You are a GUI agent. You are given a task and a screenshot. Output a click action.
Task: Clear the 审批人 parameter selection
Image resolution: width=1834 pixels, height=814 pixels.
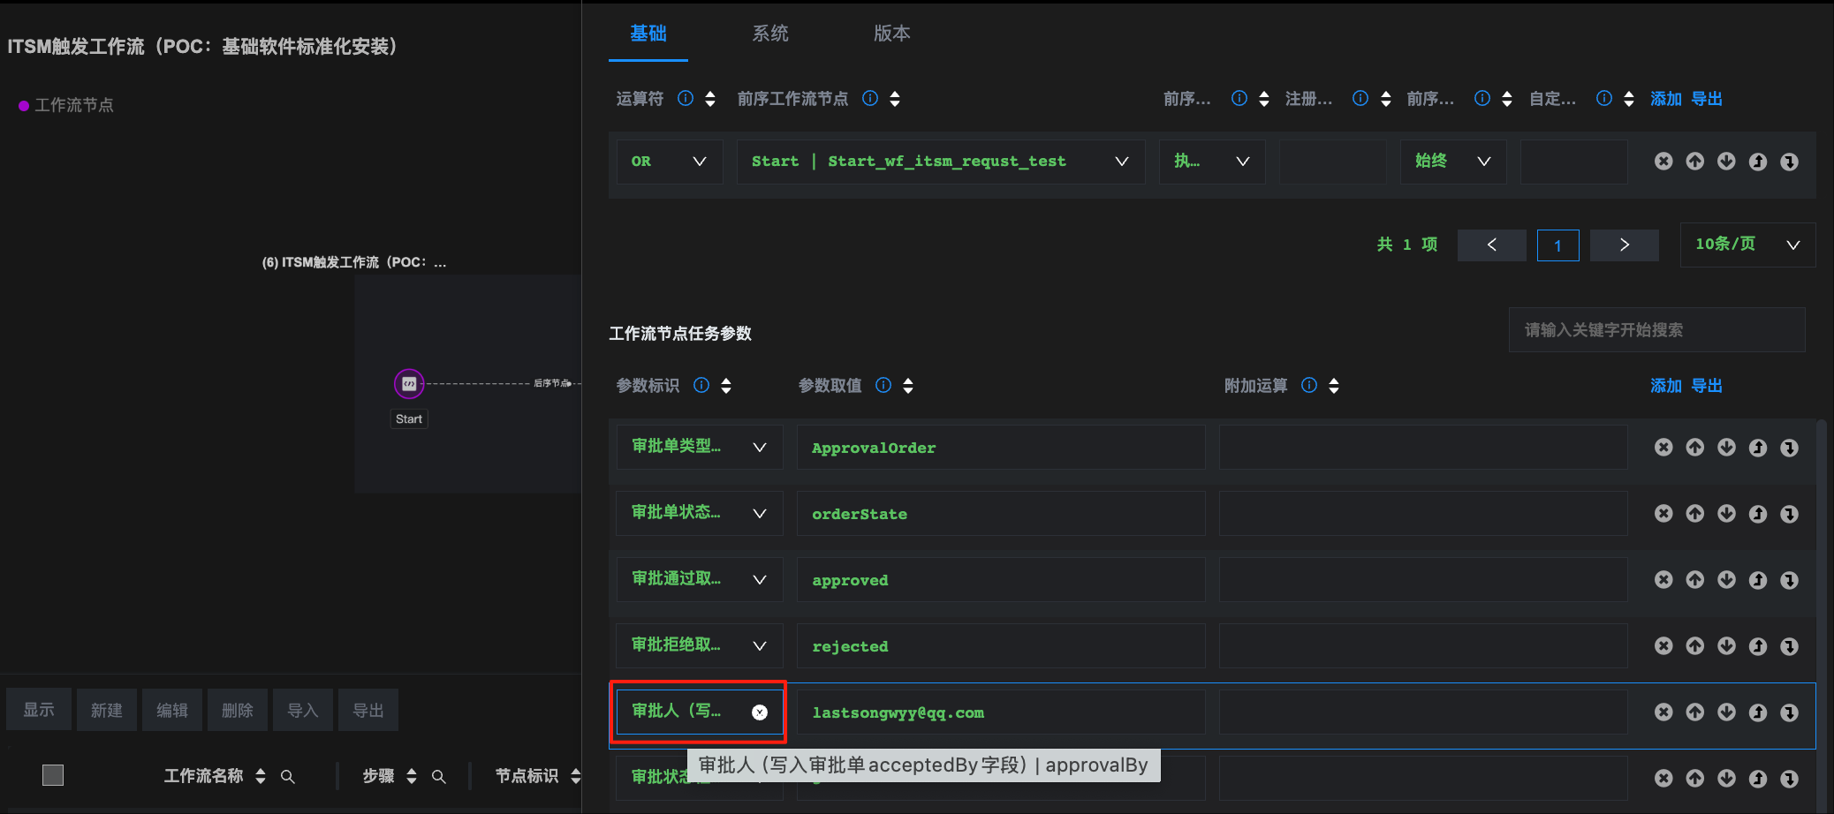[760, 712]
